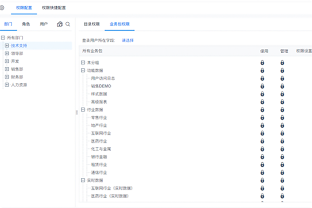The image size is (312, 208).
Task: Select the 角色 tab in left panel
Action: coord(26,24)
